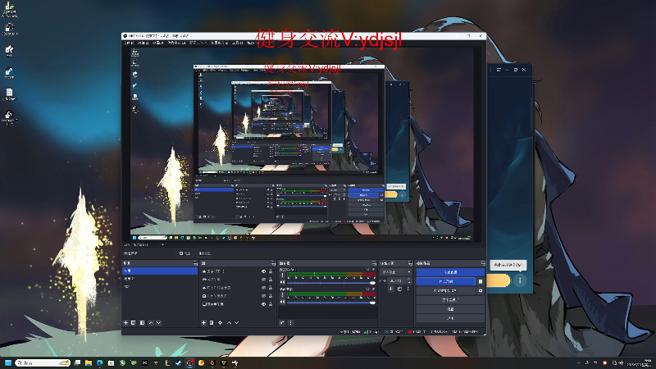Open the scene transition type dropdown

click(x=396, y=272)
